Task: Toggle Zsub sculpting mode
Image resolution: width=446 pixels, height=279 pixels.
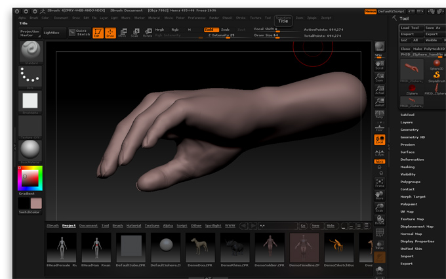Action: [x=225, y=30]
